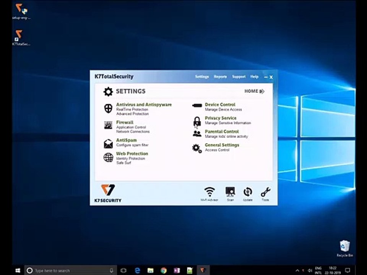
Task: Click the RealTime Protection text
Action: 132,110
